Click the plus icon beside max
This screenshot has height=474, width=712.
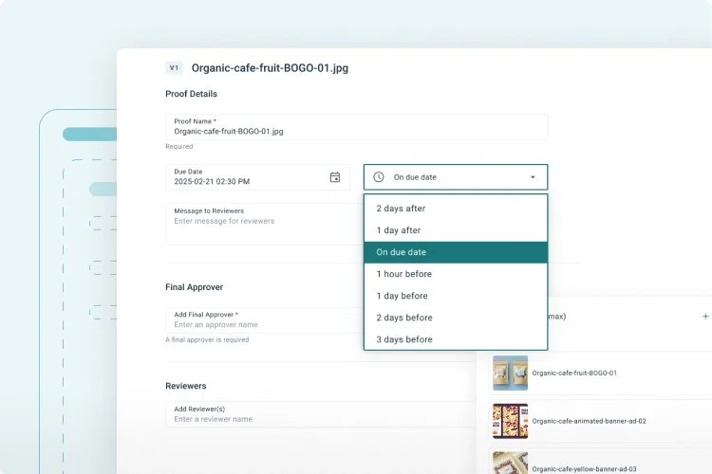point(705,316)
